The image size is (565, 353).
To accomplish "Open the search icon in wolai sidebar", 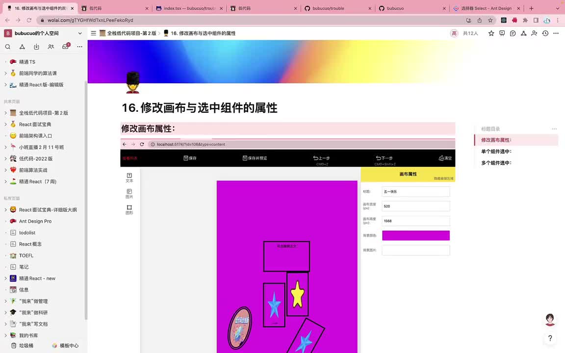I will pyautogui.click(x=7, y=47).
